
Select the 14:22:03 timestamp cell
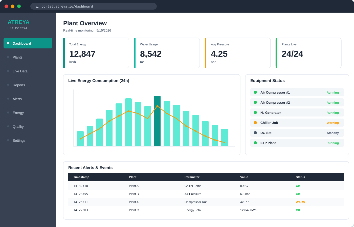pos(81,210)
